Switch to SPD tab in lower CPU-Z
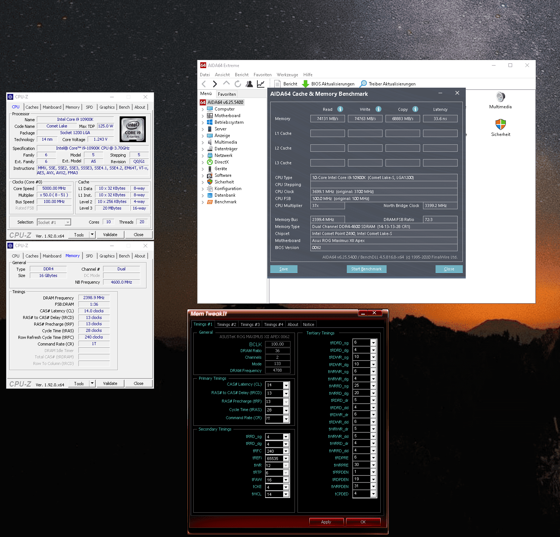This screenshot has width=560, height=537. (x=89, y=256)
